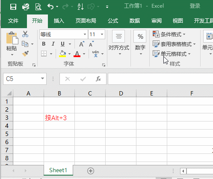Open the font name 等线 dropdown

[x=85, y=35]
